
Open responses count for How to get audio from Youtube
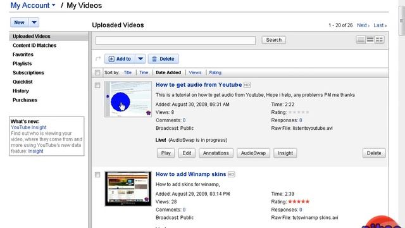tap(301, 120)
